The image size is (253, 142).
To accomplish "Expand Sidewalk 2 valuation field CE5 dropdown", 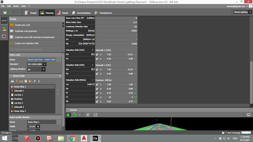I will pos(93,50).
